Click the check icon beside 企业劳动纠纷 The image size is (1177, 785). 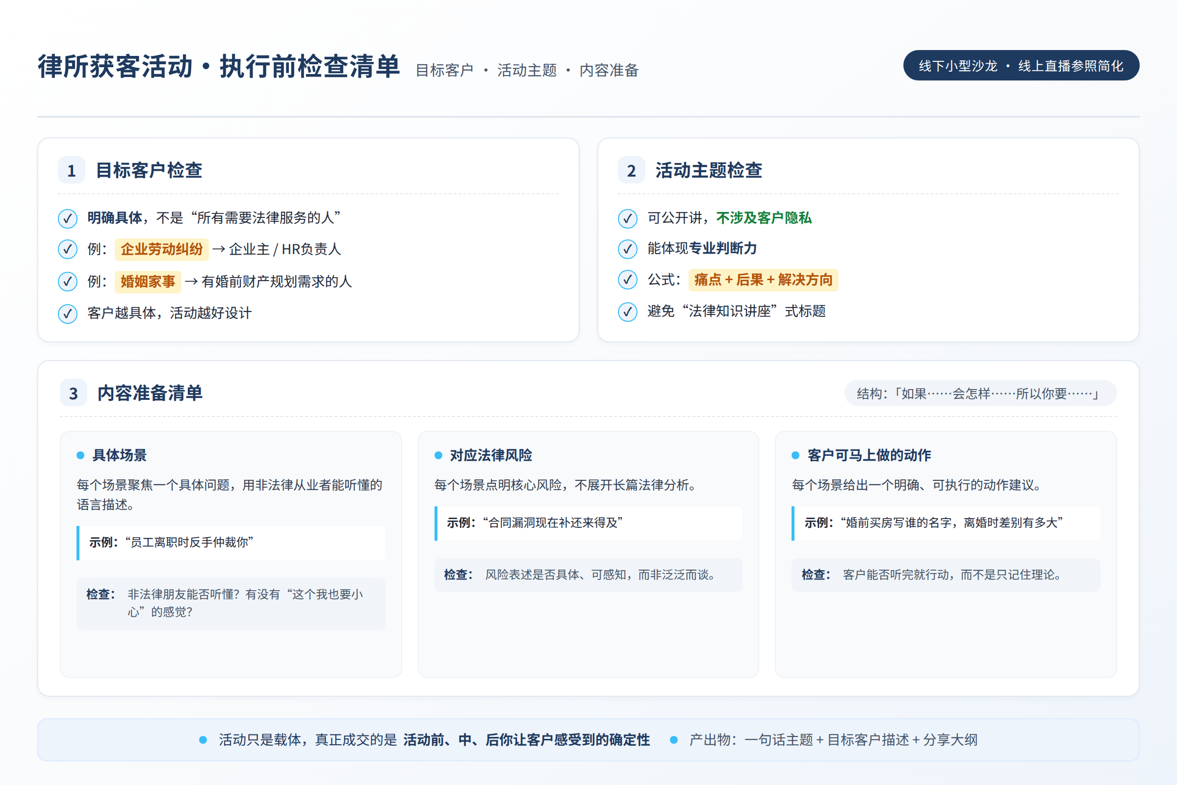click(68, 249)
